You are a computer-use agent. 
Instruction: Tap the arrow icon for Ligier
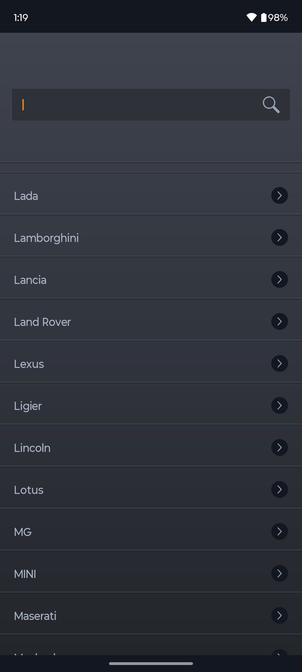click(279, 405)
